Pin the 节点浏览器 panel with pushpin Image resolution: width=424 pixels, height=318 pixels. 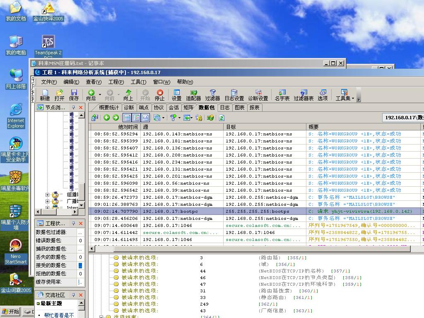point(73,108)
